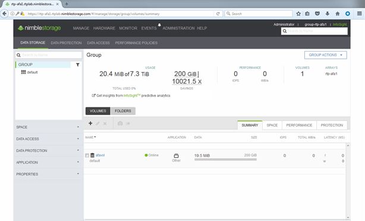Click the group-rtp-afa1 group link
Screen dimensions: 365x221
click(316, 24)
